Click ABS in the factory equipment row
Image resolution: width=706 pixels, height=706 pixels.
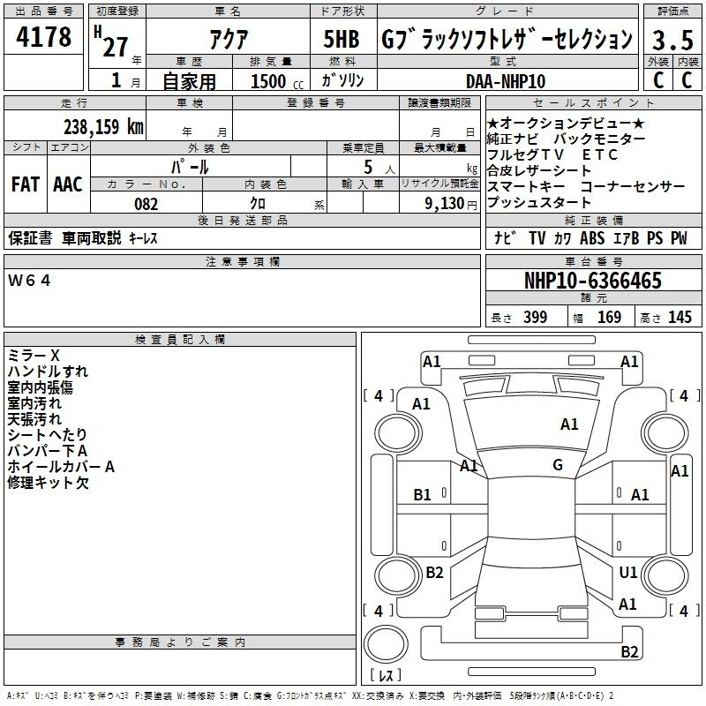coord(593,238)
